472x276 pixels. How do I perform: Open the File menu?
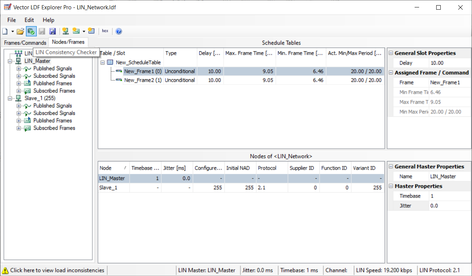pyautogui.click(x=12, y=20)
